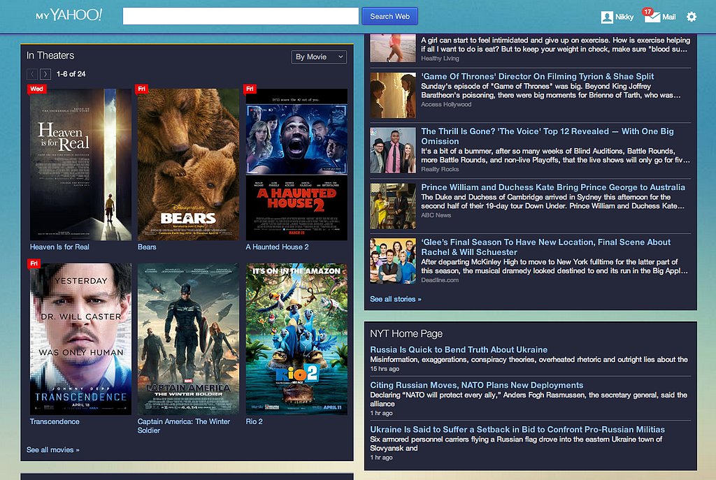Click the Nikky username text
The width and height of the screenshot is (716, 480).
pos(624,17)
